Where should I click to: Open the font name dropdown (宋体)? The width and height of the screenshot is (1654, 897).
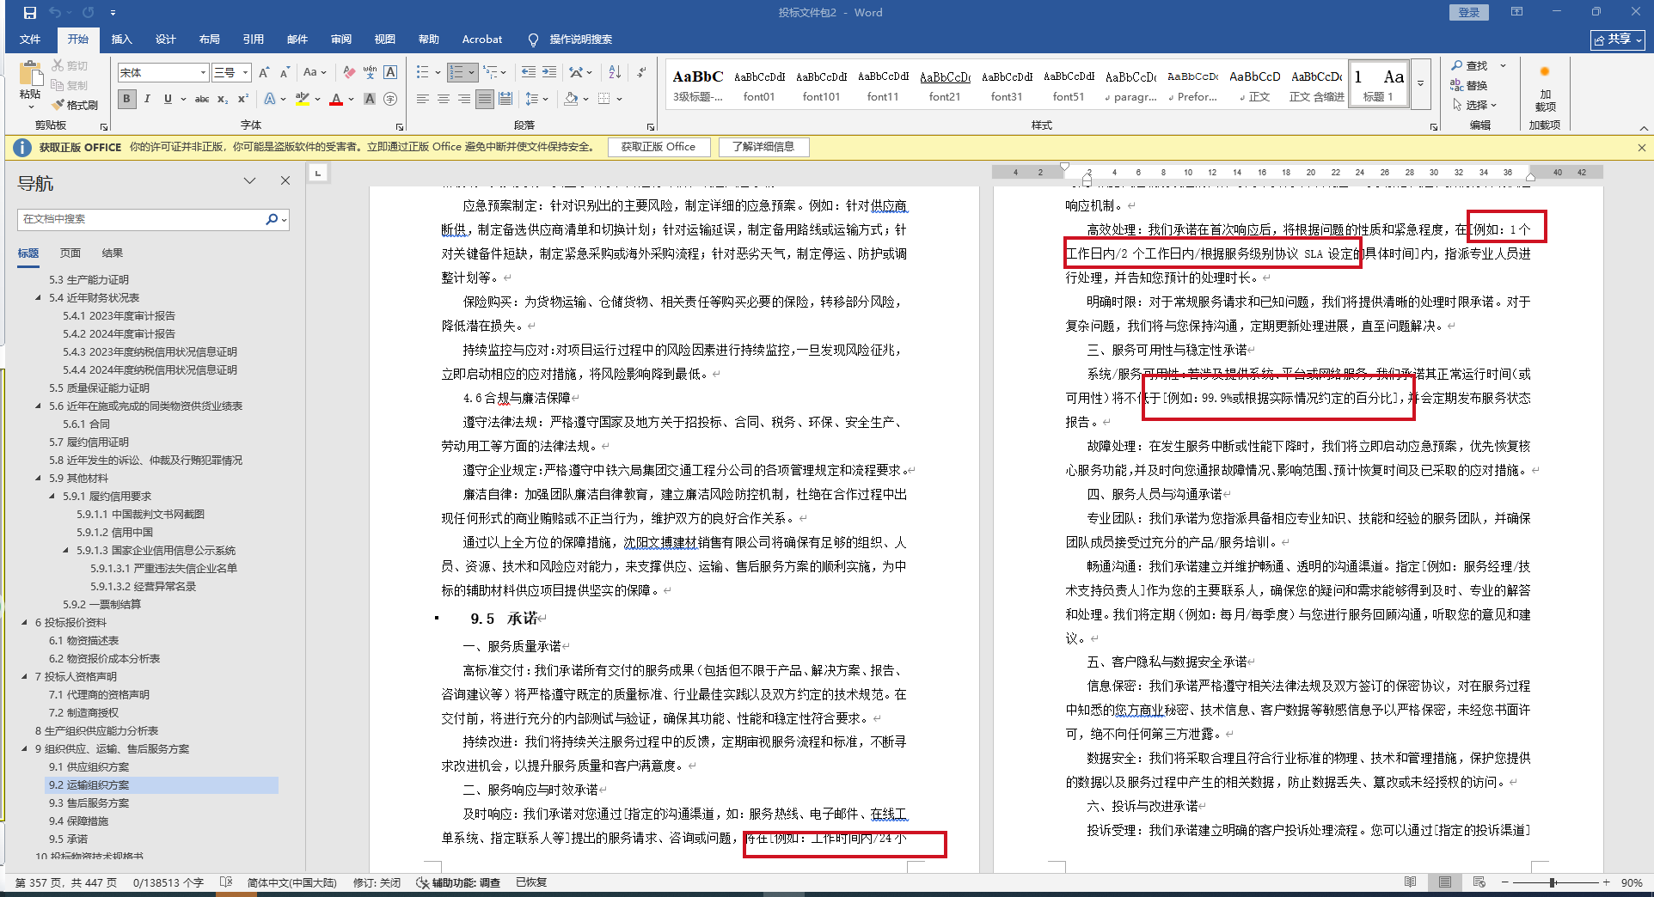(x=203, y=73)
